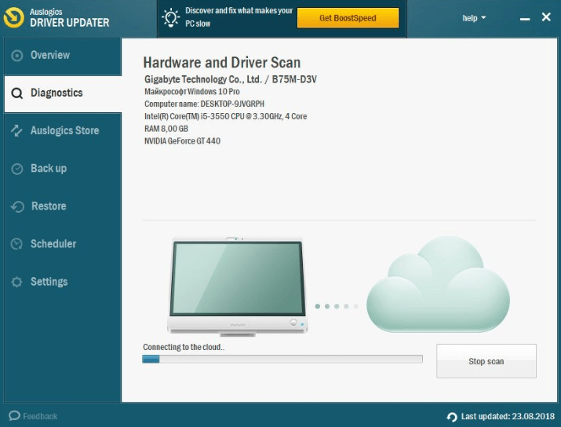The height and width of the screenshot is (427, 561).
Task: Click the lightbulb tip icon in banner
Action: click(x=171, y=17)
